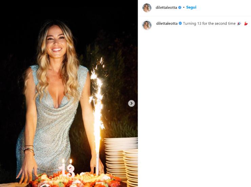Click the caption text "Turning 13 for the second time"
251x187 pixels.
pos(209,23)
